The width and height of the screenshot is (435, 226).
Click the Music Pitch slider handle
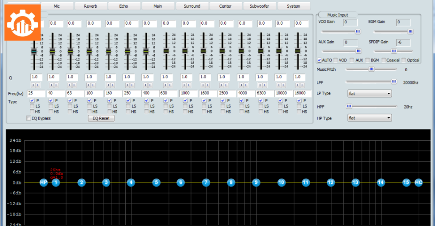[x=371, y=70]
